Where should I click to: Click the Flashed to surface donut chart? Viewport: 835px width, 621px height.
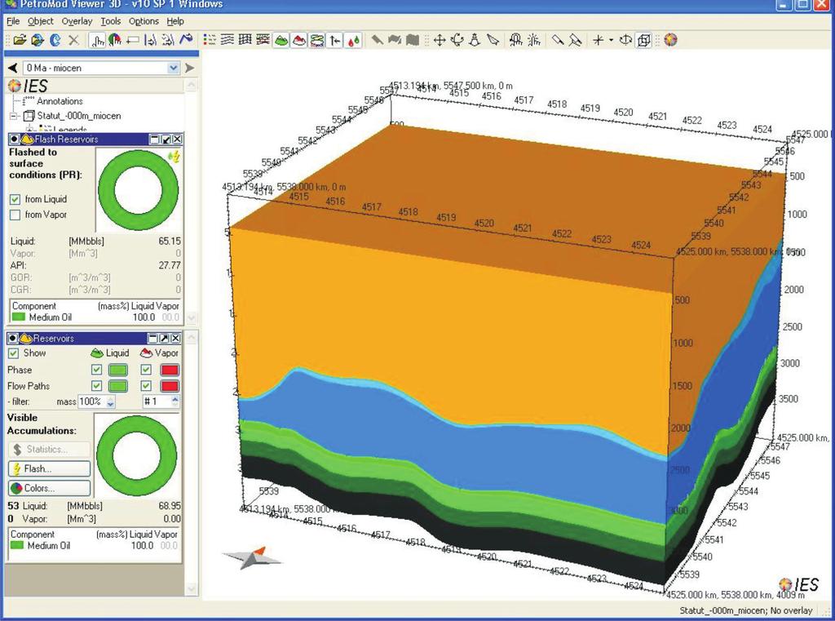coord(139,190)
